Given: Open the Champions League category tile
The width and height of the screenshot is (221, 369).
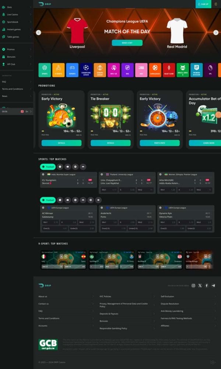Looking at the screenshot, I should click(86, 70).
